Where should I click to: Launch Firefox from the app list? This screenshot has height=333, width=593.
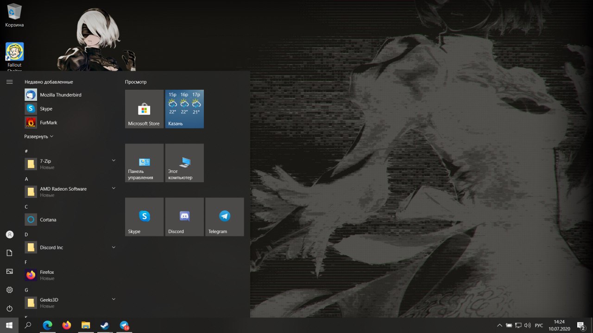click(69, 275)
